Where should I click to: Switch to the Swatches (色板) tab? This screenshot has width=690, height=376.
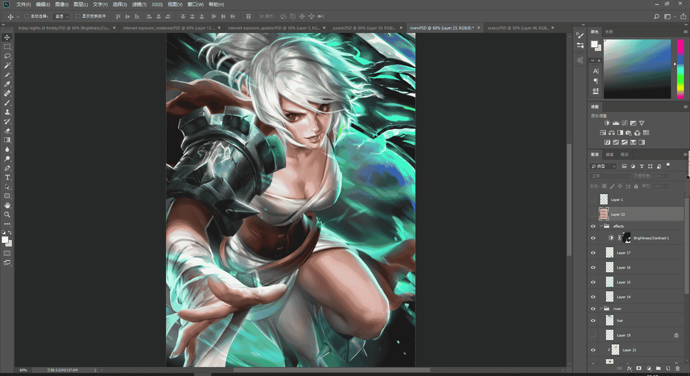tap(609, 32)
